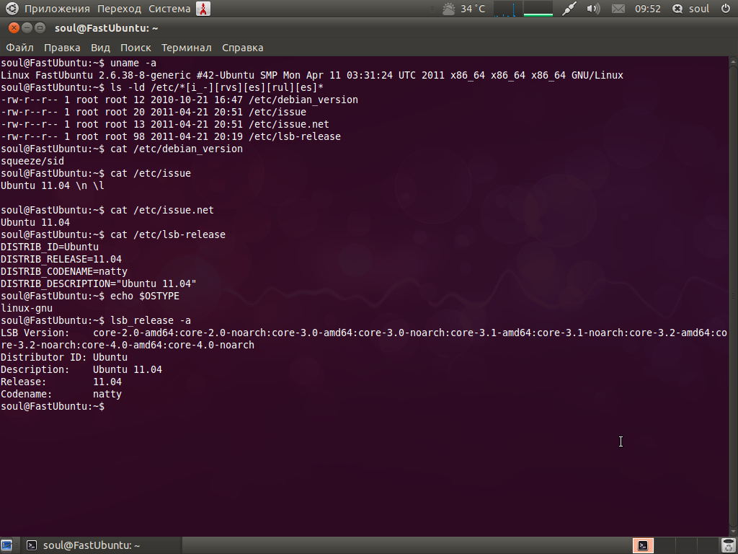Select the soul@FastUbuntu taskbar window button

[x=101, y=545]
